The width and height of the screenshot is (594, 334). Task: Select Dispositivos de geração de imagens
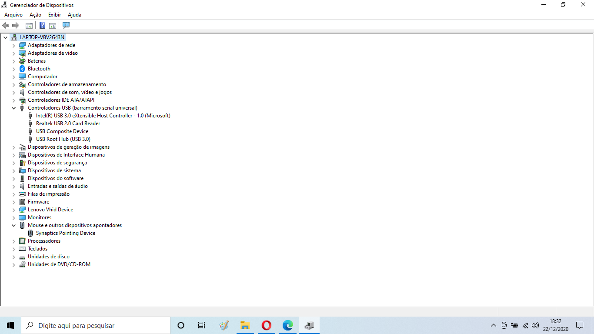click(69, 147)
